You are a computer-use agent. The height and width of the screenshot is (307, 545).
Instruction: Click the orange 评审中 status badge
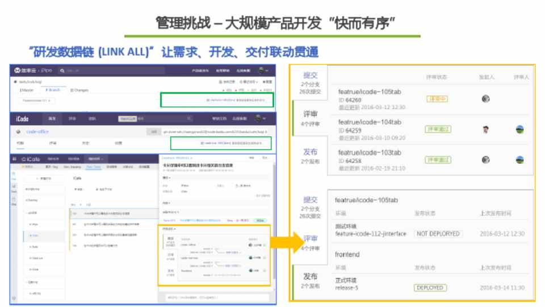[x=437, y=99]
